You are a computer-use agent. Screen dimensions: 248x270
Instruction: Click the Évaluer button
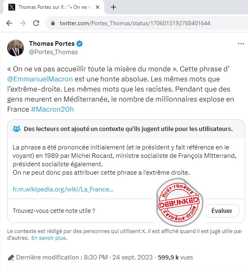coord(222,211)
